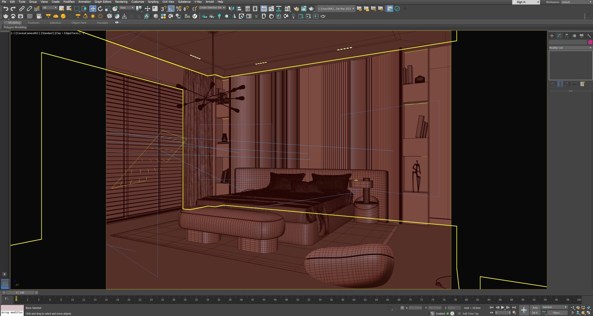Open the Modifiers menu
The height and width of the screenshot is (316, 593).
click(69, 2)
